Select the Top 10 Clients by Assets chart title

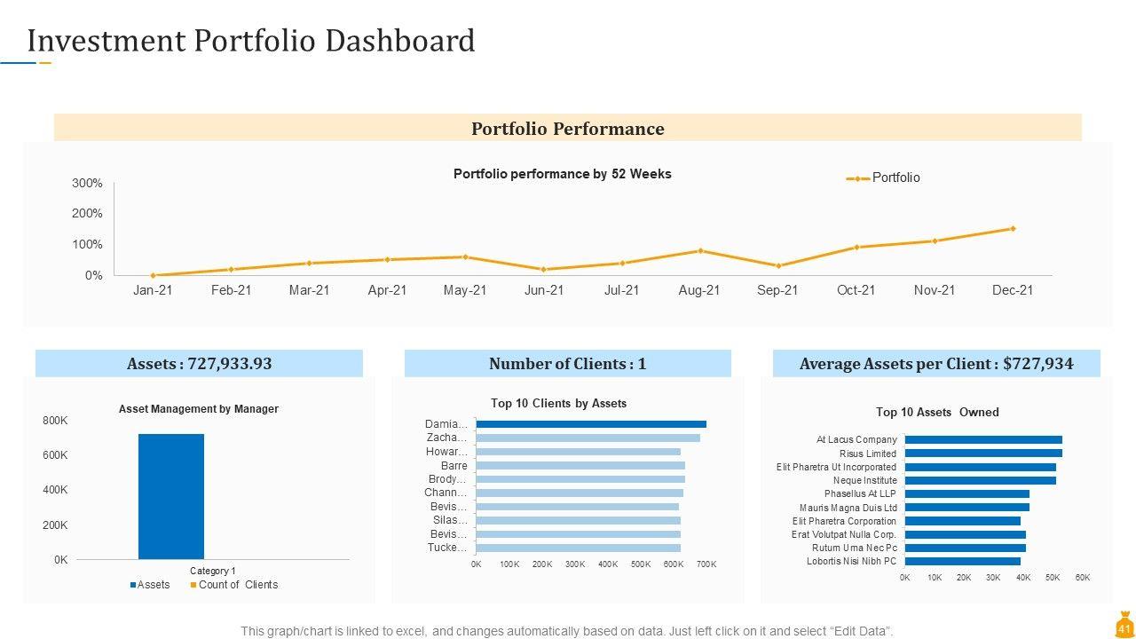(558, 404)
